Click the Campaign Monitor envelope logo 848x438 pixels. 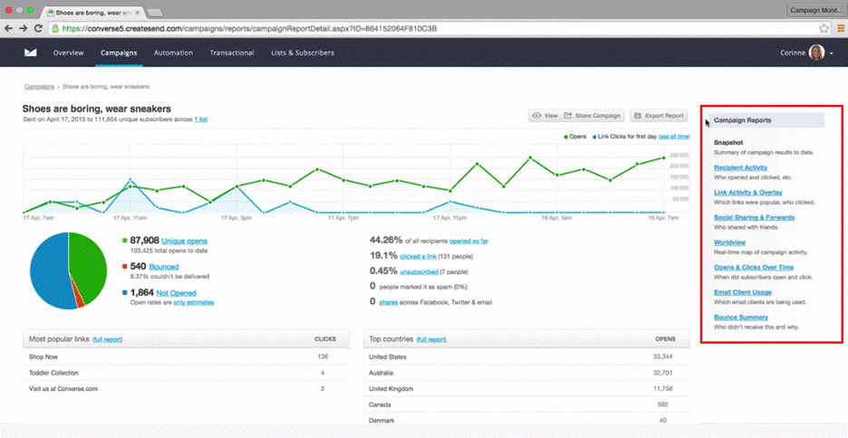[x=31, y=52]
